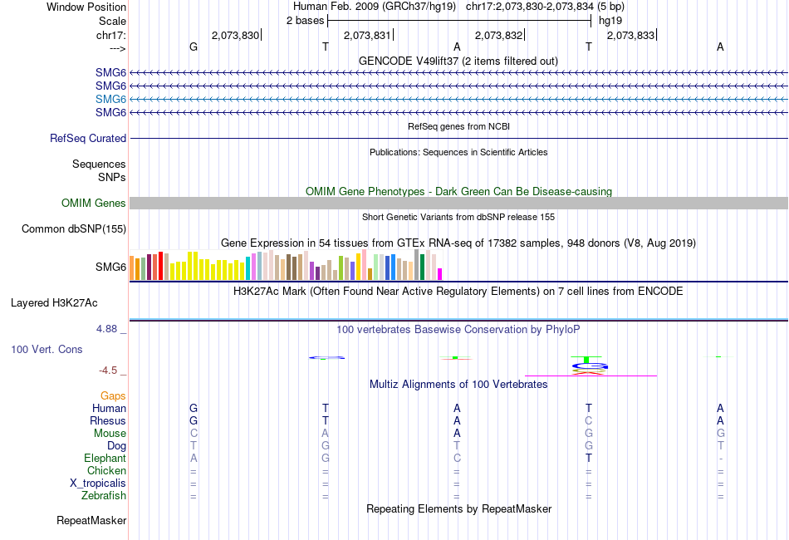This screenshot has height=540, width=789.
Task: Click the C base in the Elephant row
Action: click(457, 459)
